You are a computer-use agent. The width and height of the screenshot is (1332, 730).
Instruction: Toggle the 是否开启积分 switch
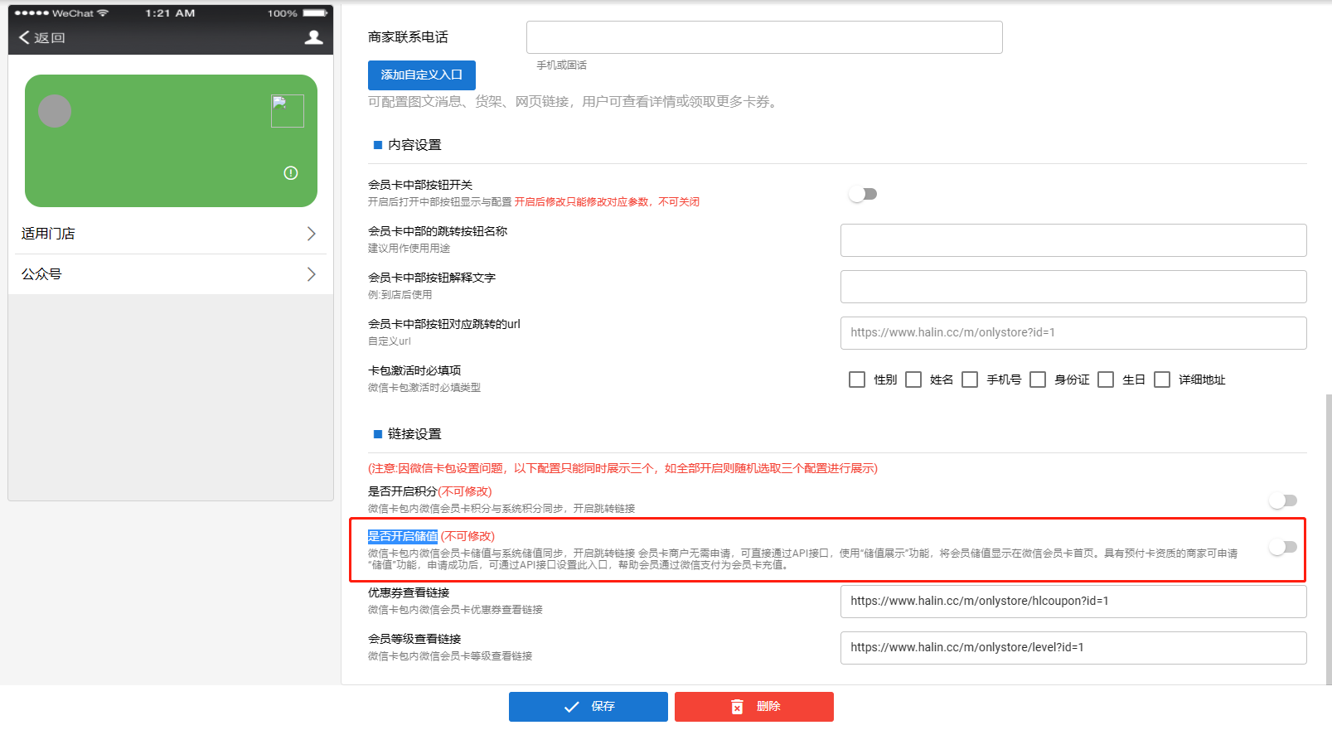click(x=1283, y=500)
